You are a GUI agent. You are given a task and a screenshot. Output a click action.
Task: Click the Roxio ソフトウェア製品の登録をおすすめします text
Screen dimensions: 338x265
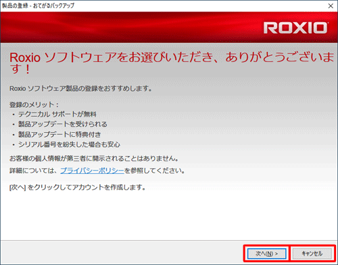(80, 88)
